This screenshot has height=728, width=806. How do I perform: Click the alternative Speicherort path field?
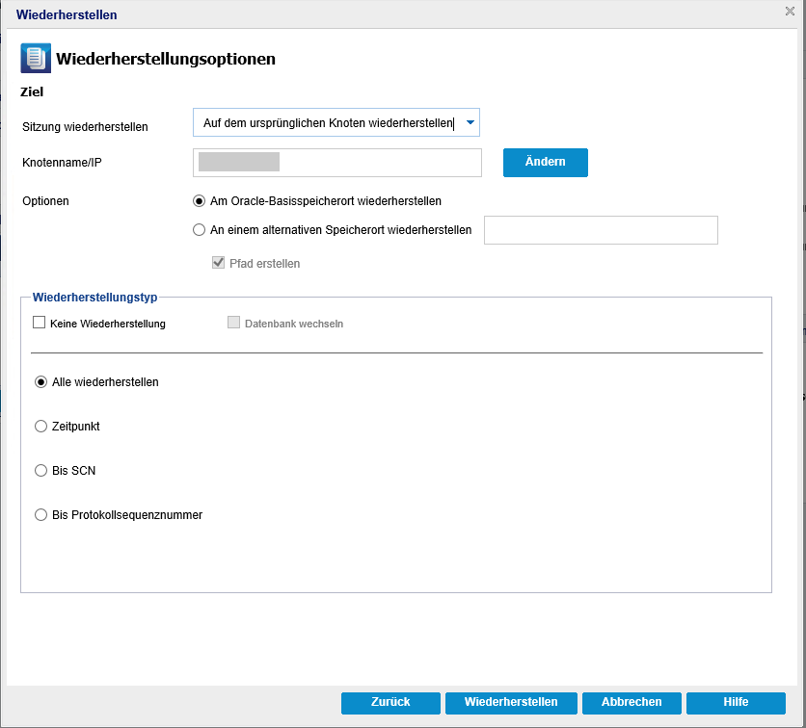click(x=601, y=230)
